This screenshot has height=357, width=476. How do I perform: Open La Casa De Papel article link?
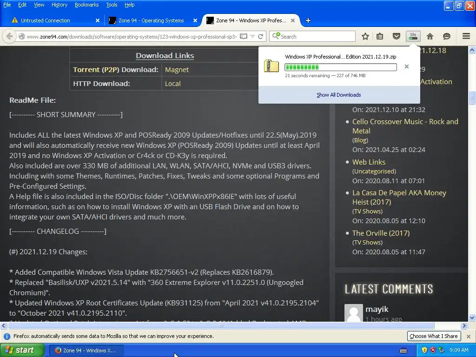(399, 197)
